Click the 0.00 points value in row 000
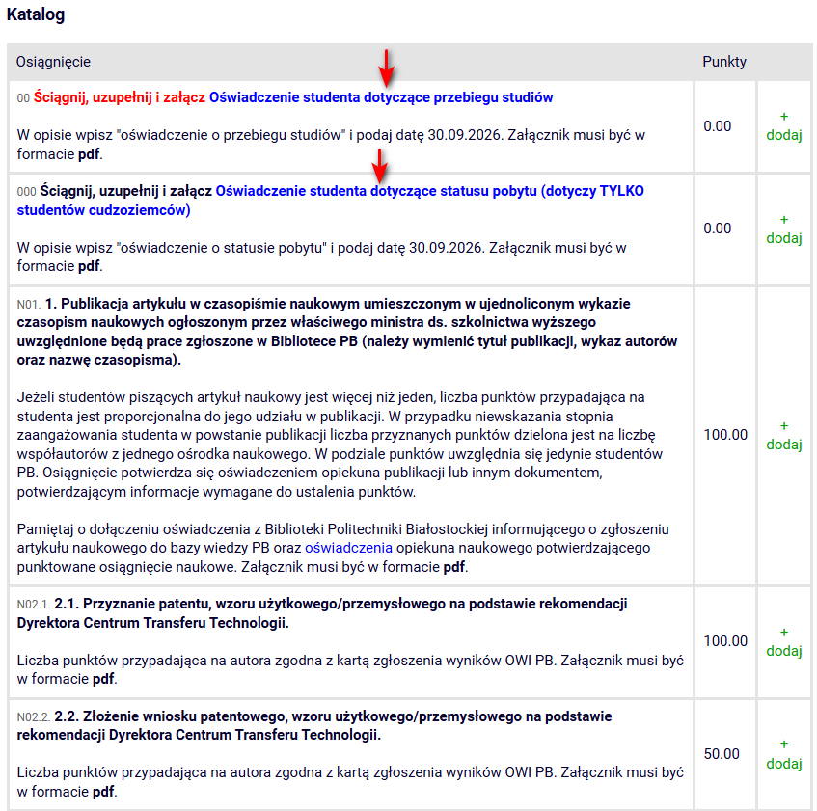Screen dimensions: 817x811 (x=718, y=229)
